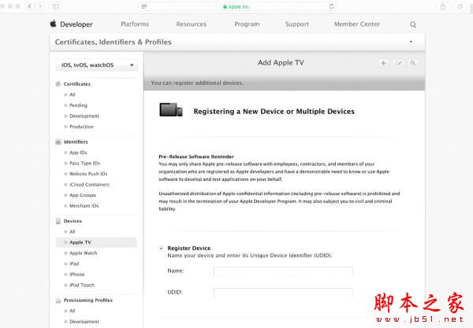This screenshot has height=328, width=473.
Task: Click Safari share icon in toolbar
Action: pos(442,6)
